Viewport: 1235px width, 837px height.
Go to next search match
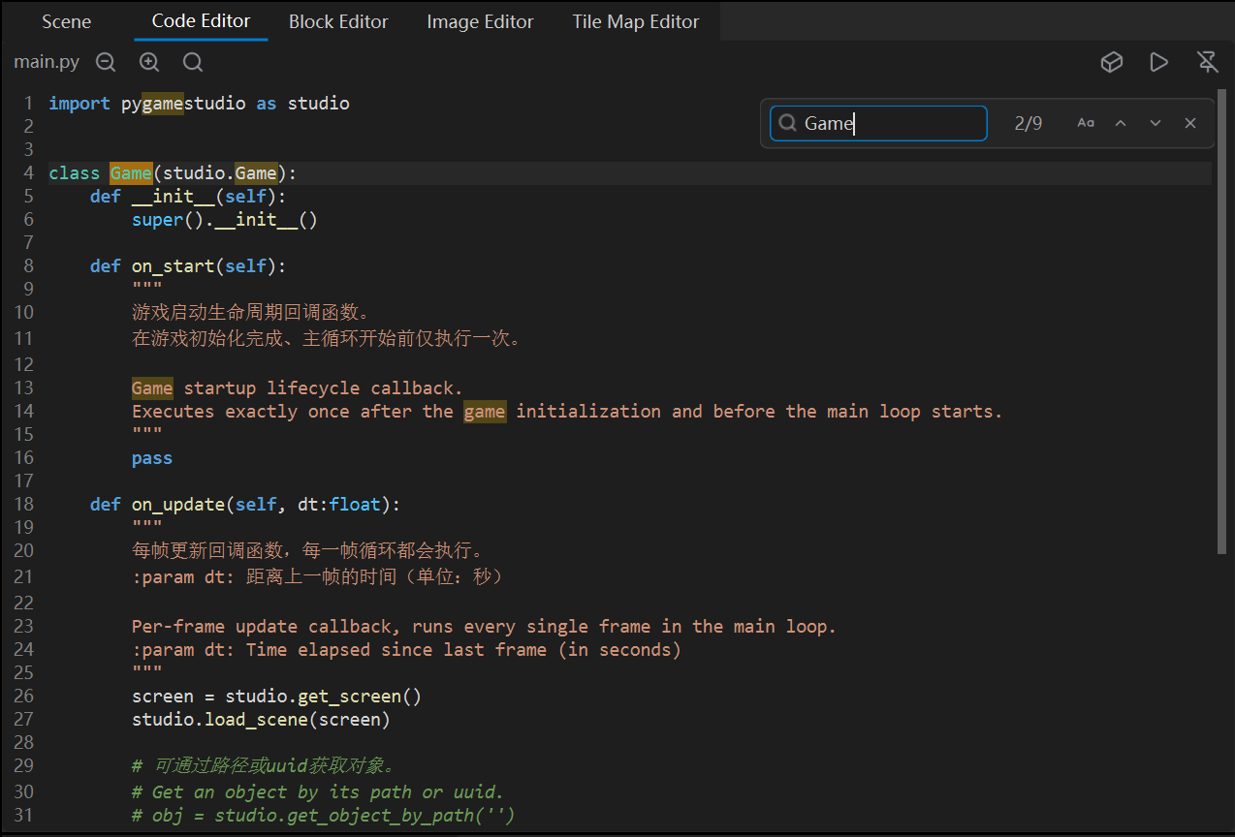click(x=1156, y=123)
